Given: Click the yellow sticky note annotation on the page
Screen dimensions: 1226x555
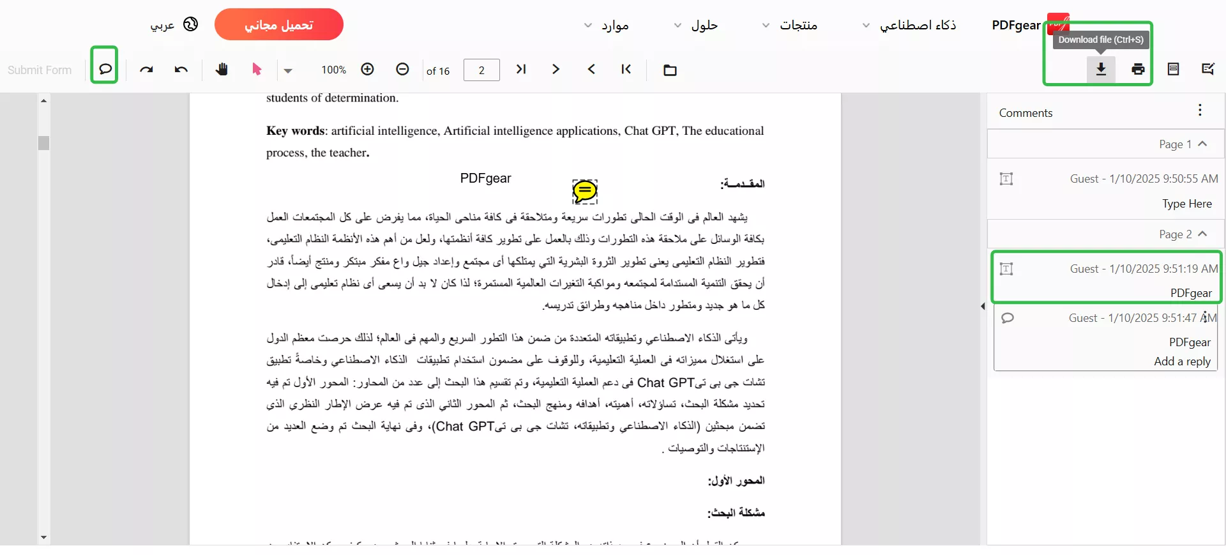Looking at the screenshot, I should pos(584,191).
